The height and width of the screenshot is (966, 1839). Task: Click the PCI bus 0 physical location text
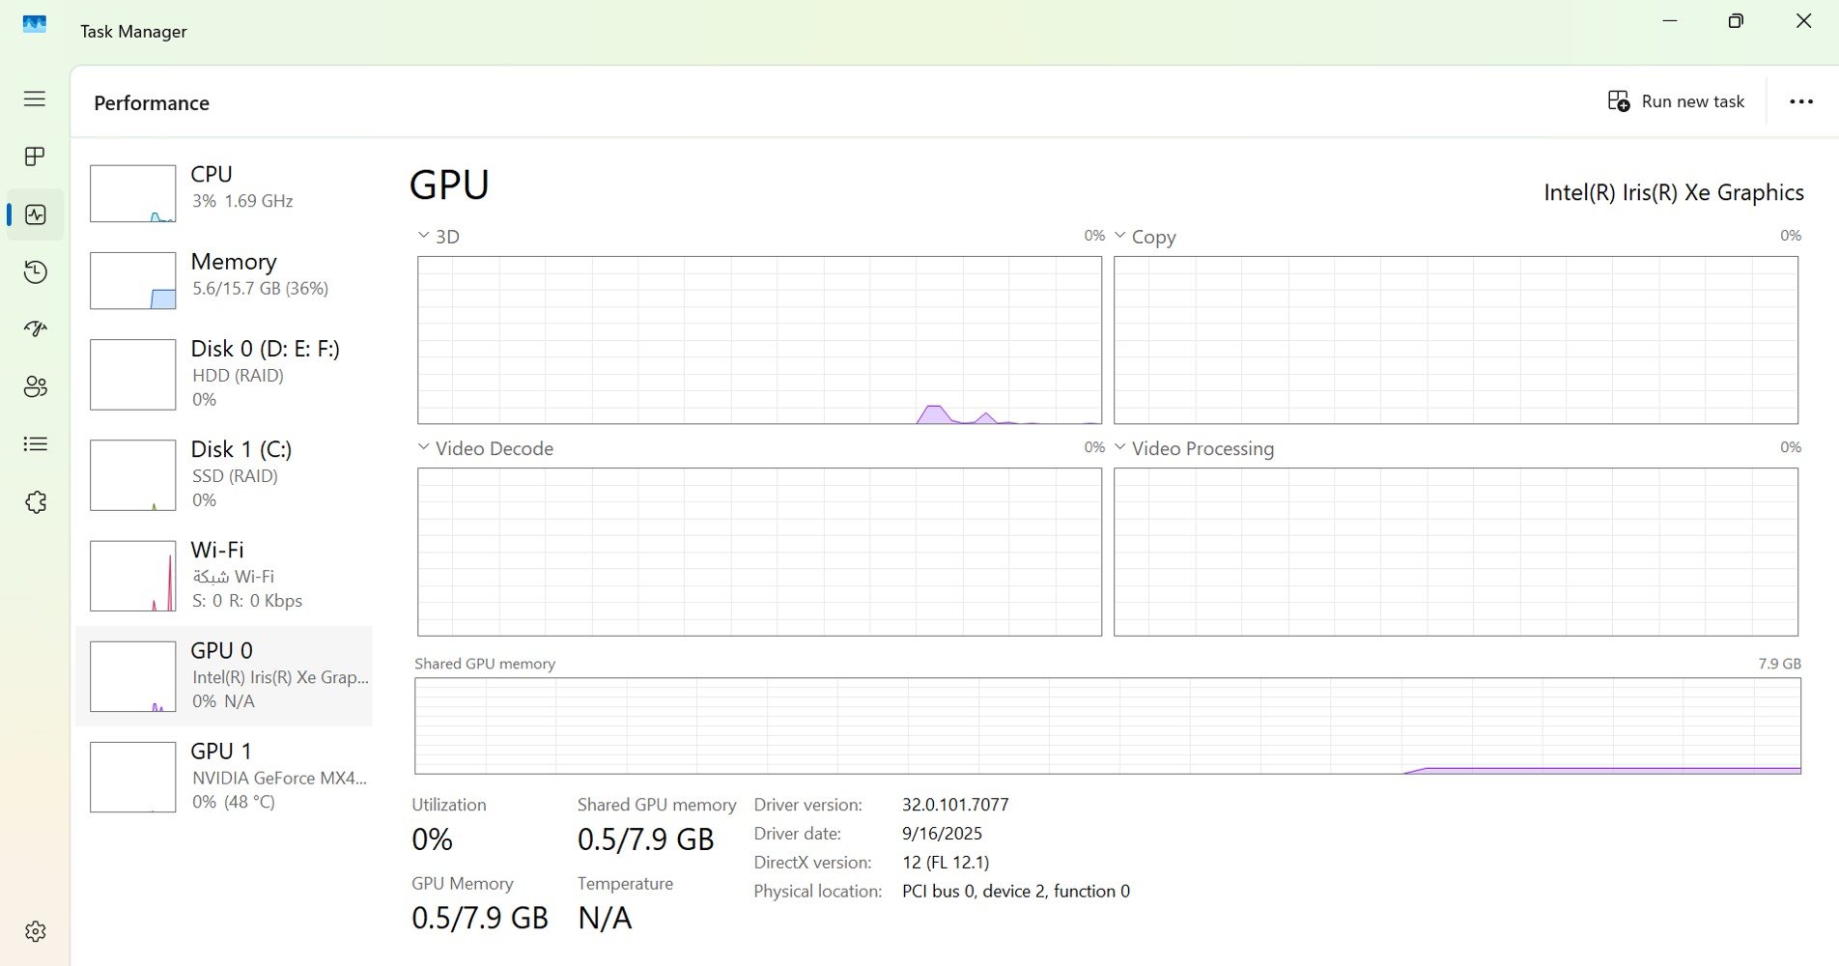pos(1016,892)
